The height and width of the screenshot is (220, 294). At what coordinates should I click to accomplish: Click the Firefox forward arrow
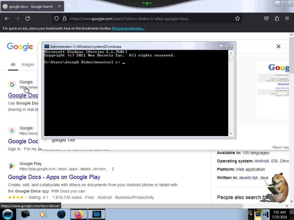pos(17,19)
